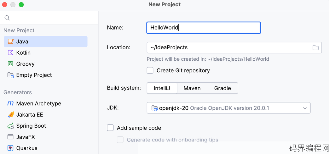This screenshot has width=329, height=154.
Task: Select IntelliJ build system
Action: click(162, 88)
